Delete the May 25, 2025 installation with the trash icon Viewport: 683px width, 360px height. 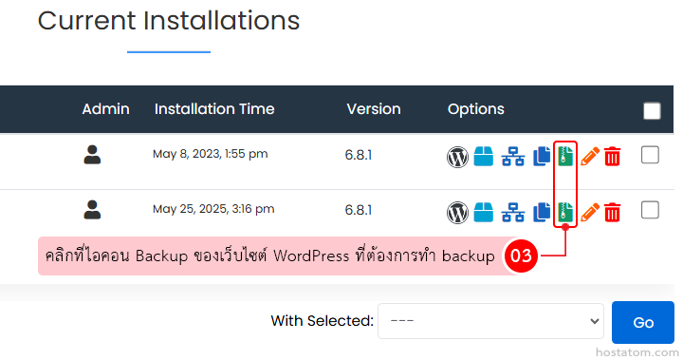pos(613,213)
